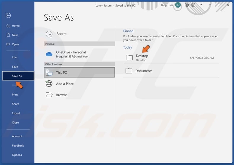Click Add a Place

pyautogui.click(x=79, y=84)
